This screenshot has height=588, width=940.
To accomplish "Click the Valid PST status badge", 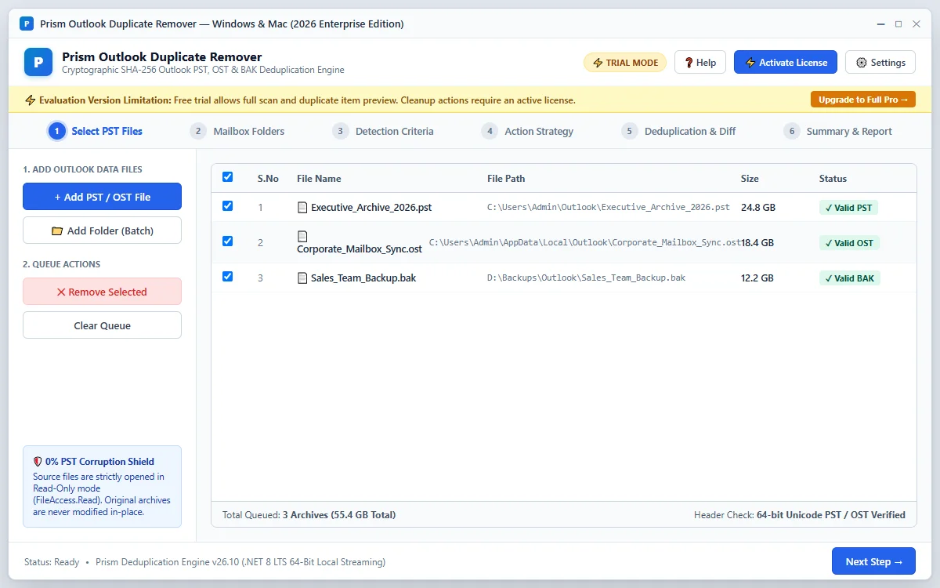I will (848, 208).
